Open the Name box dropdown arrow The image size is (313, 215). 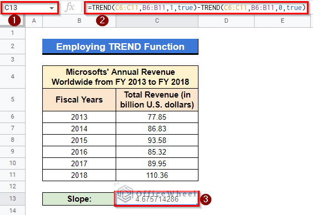[52, 8]
